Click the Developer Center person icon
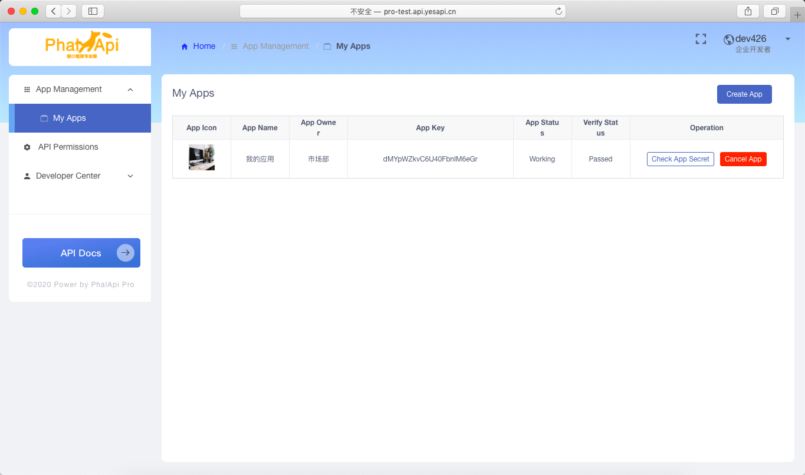The image size is (805, 475). (27, 176)
